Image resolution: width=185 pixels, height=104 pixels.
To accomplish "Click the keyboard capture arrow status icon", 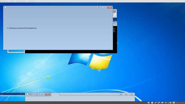I will point(174,103).
